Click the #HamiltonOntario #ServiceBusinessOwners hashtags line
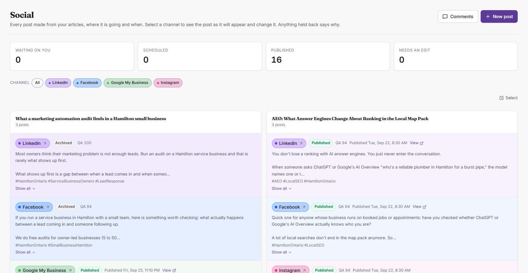The height and width of the screenshot is (273, 528). click(70, 181)
